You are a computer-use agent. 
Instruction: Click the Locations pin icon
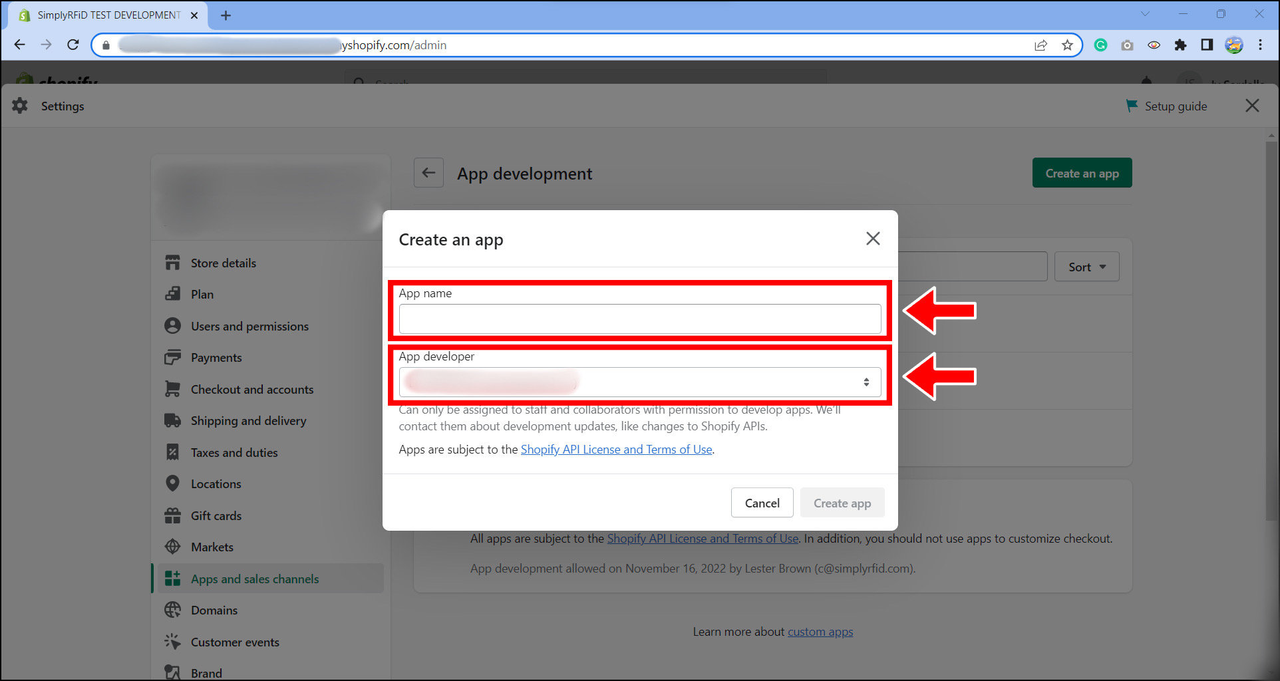[x=172, y=483]
